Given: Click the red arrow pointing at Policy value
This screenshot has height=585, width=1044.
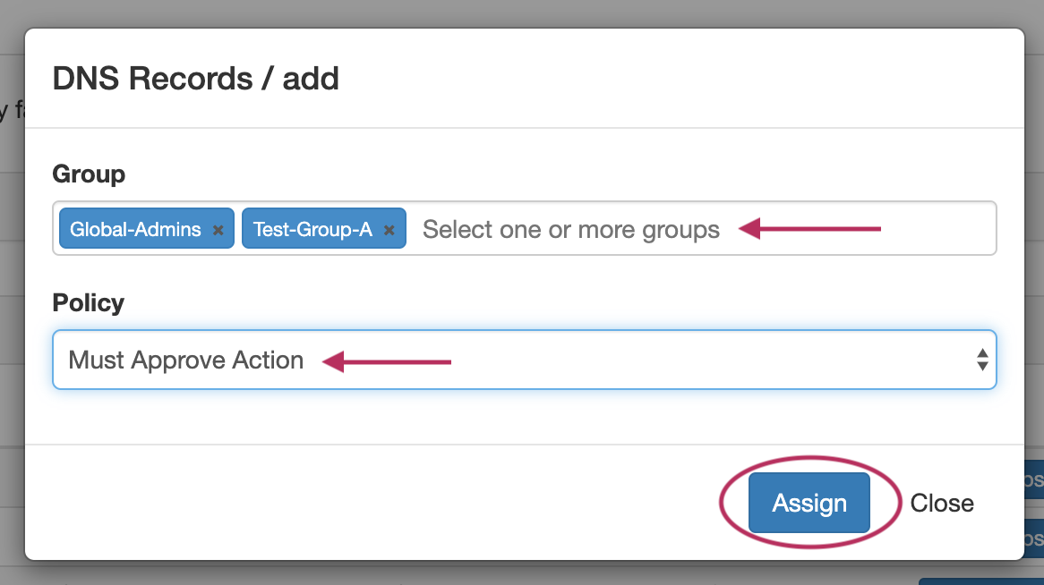Looking at the screenshot, I should (x=387, y=362).
